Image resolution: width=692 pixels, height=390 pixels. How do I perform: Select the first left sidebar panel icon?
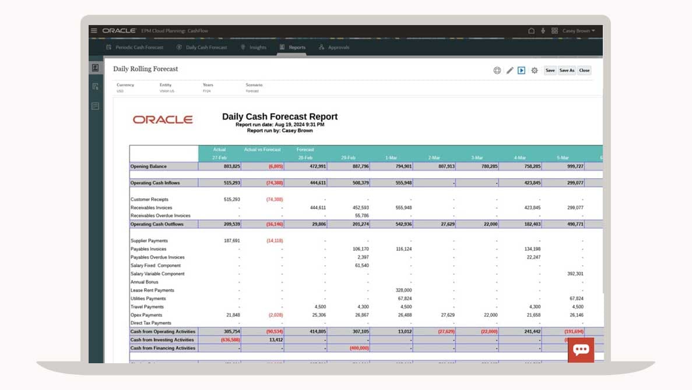95,68
